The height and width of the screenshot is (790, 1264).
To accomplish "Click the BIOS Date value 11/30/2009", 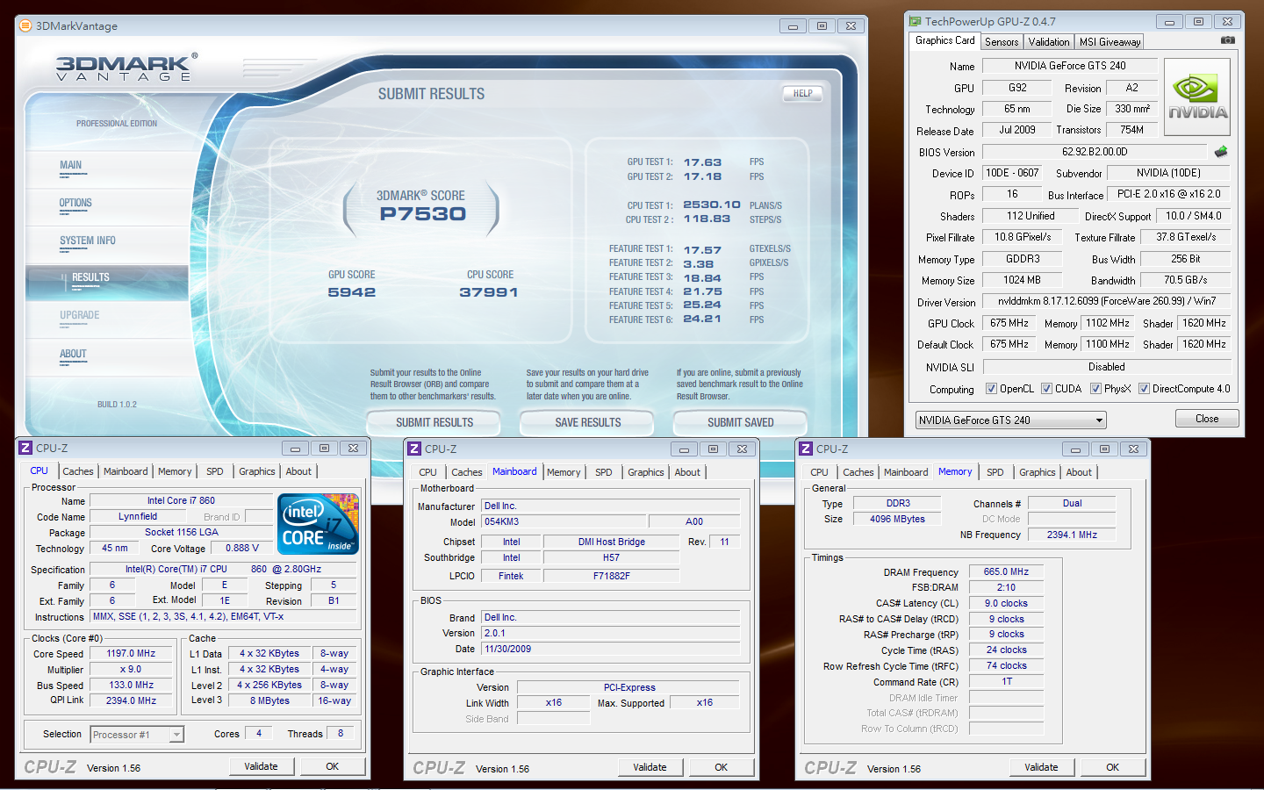I will tap(611, 650).
